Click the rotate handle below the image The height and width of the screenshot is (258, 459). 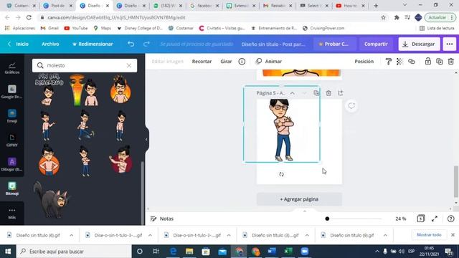pos(281,174)
